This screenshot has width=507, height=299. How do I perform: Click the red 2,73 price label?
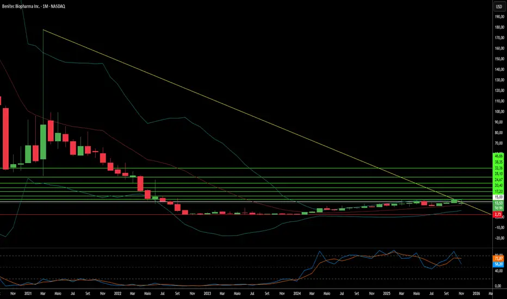tap(498, 215)
